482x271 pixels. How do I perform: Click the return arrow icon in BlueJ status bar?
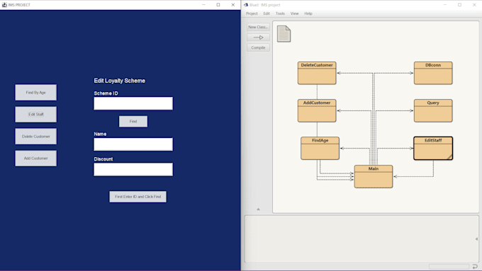click(475, 266)
